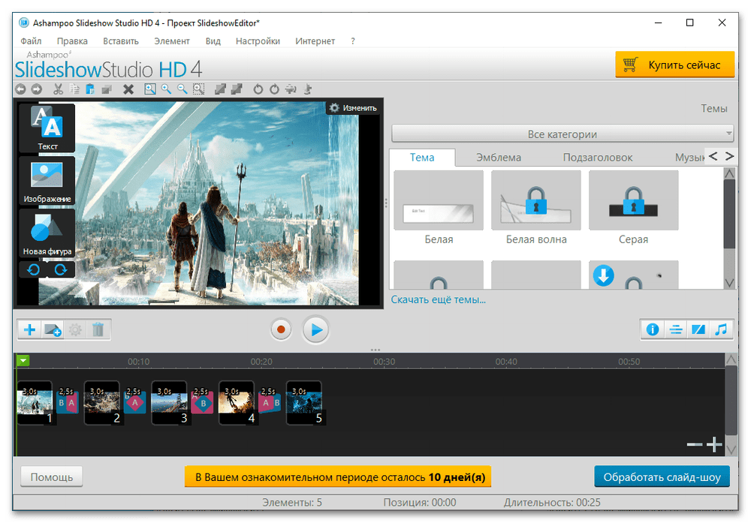Open the Вставить menu
This screenshot has width=751, height=523.
121,41
